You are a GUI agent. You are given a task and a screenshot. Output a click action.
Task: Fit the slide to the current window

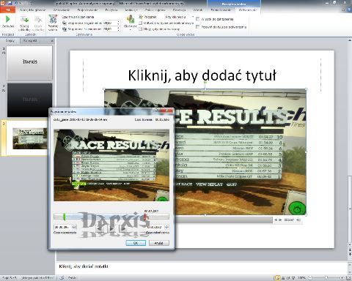(x=348, y=278)
